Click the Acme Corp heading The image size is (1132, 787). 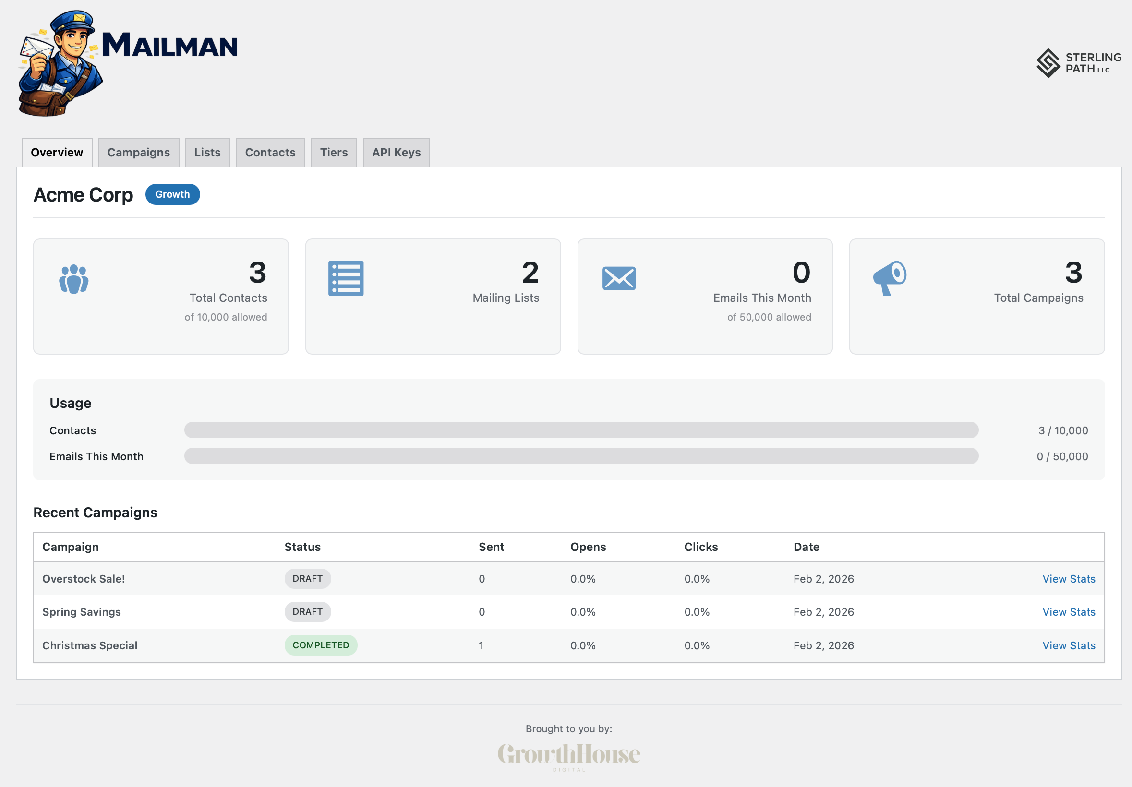click(x=83, y=194)
